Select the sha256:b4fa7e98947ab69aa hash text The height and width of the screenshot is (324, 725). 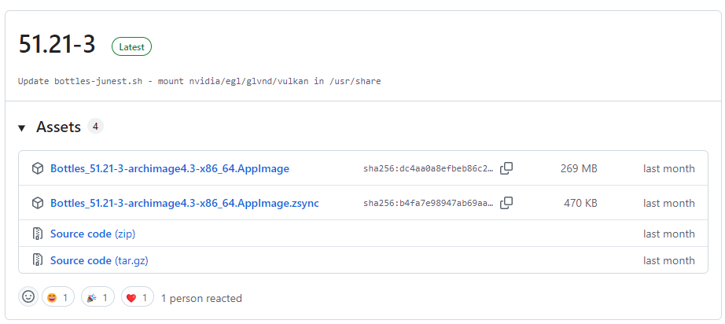[x=429, y=204]
